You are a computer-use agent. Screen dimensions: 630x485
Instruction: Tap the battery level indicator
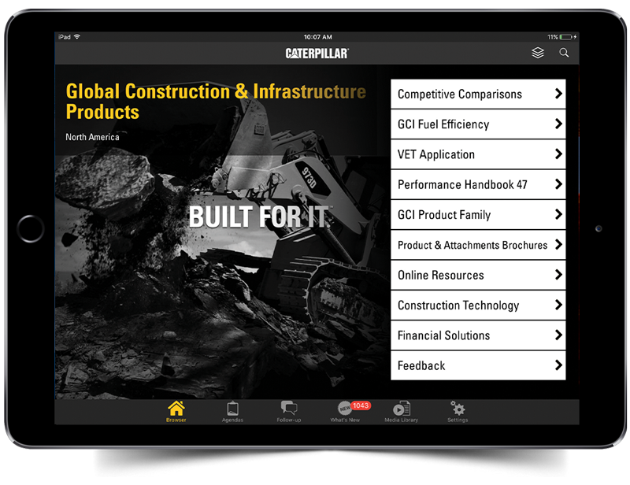click(x=564, y=36)
